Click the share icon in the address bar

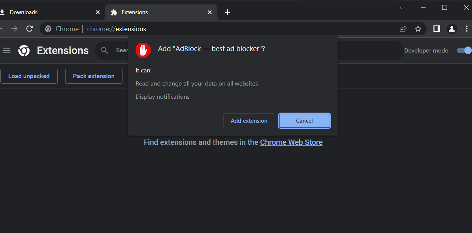tap(403, 29)
